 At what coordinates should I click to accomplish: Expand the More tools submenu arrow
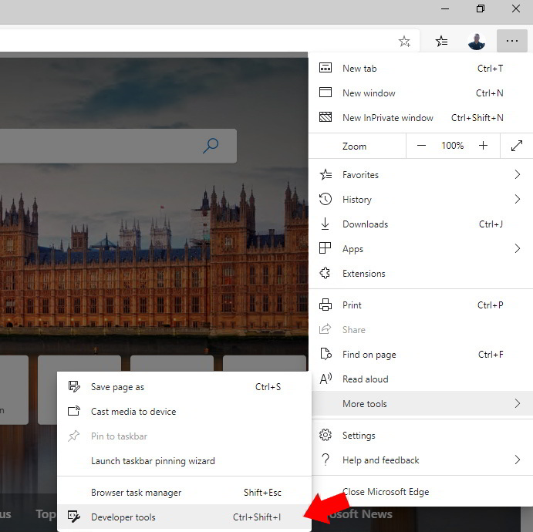(x=518, y=403)
